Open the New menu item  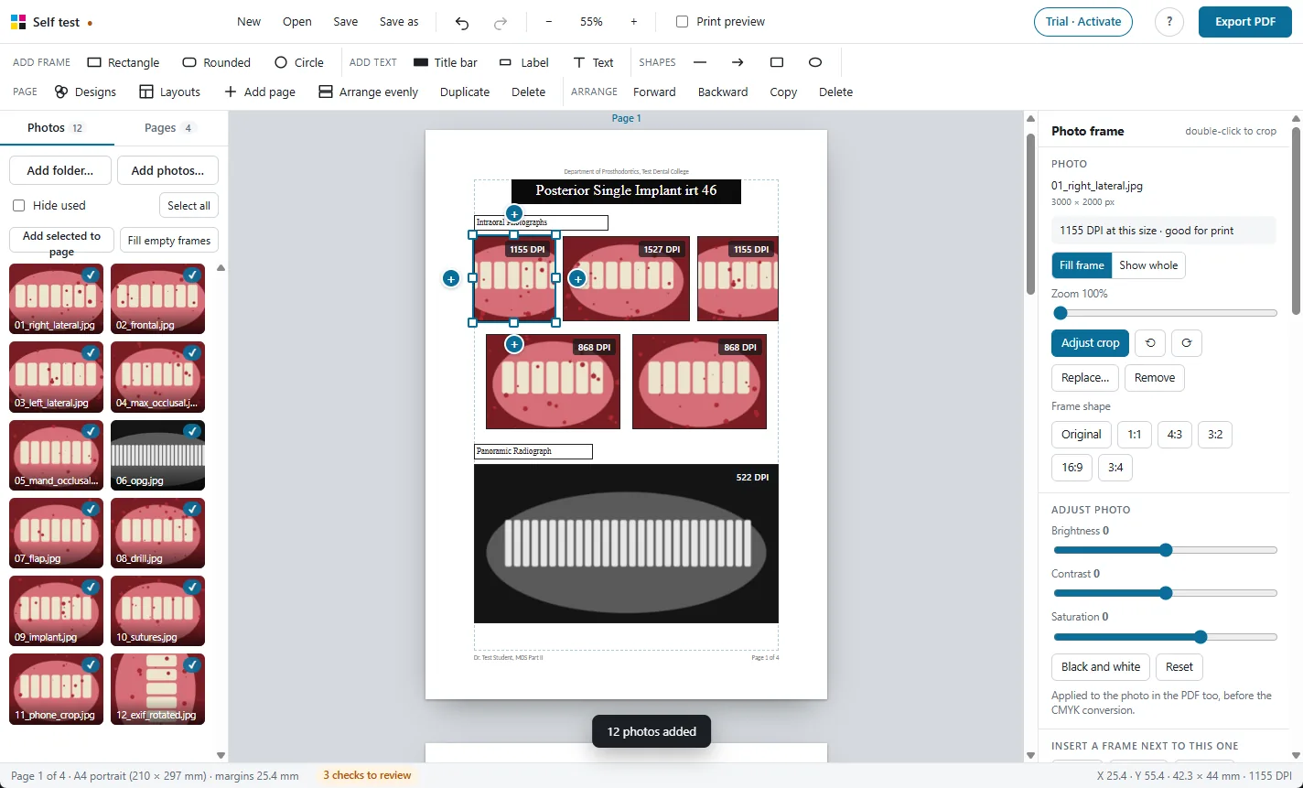click(249, 22)
